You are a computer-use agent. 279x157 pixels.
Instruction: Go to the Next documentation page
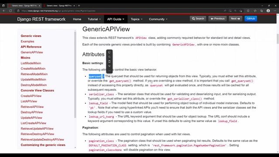(x=235, y=18)
